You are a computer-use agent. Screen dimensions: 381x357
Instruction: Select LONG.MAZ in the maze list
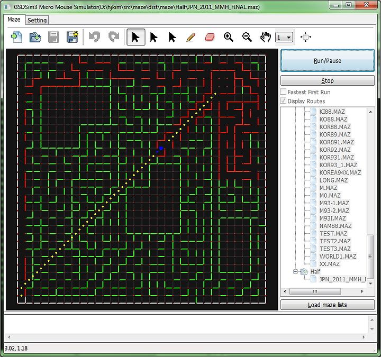[x=333, y=180]
